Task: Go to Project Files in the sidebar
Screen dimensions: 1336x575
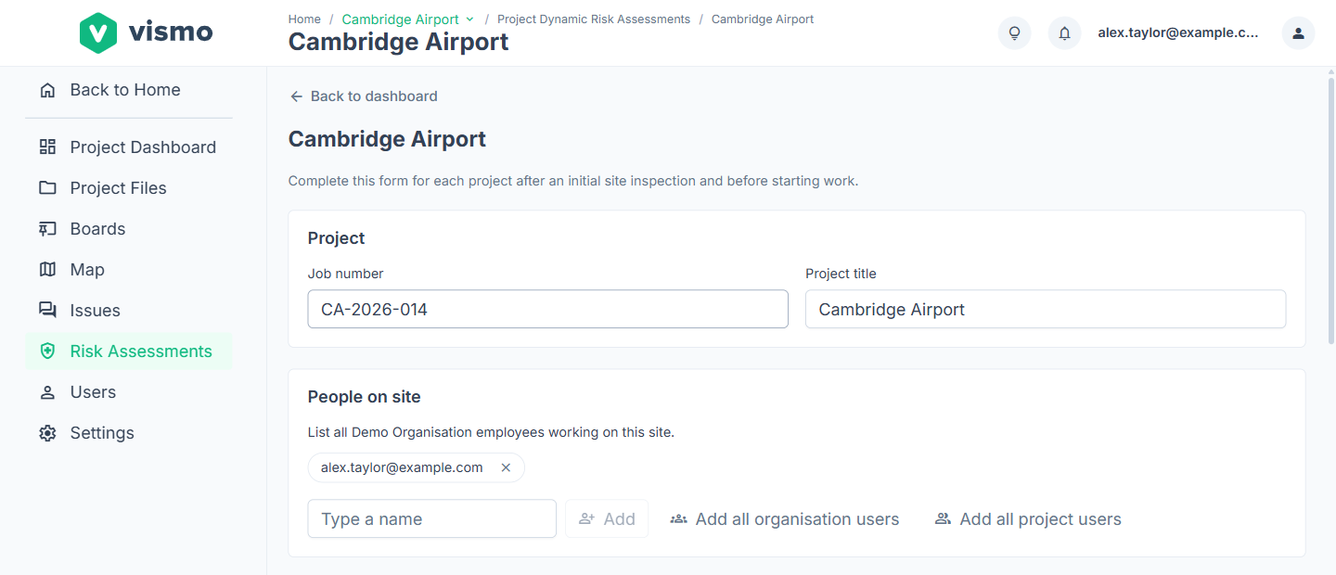Action: 119,188
